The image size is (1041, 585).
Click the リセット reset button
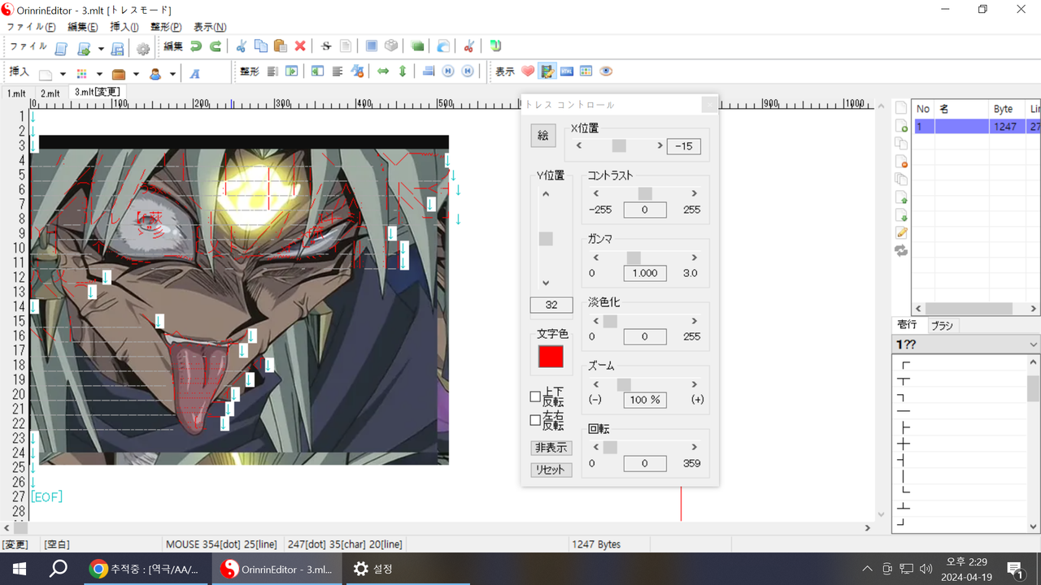(x=551, y=470)
